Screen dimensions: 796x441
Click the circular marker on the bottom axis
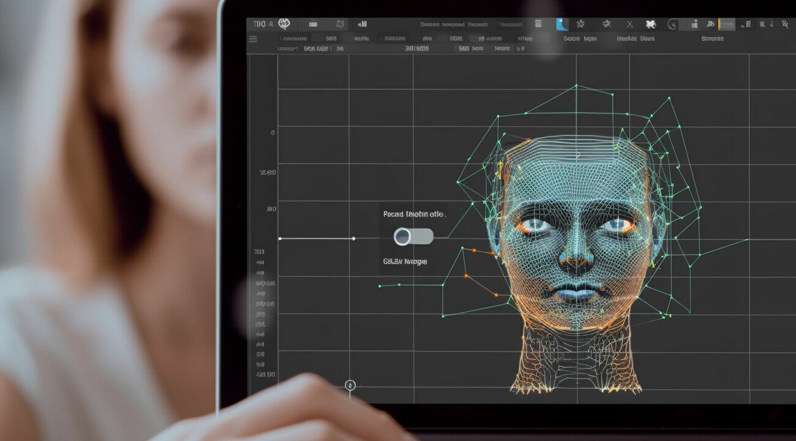click(x=350, y=385)
